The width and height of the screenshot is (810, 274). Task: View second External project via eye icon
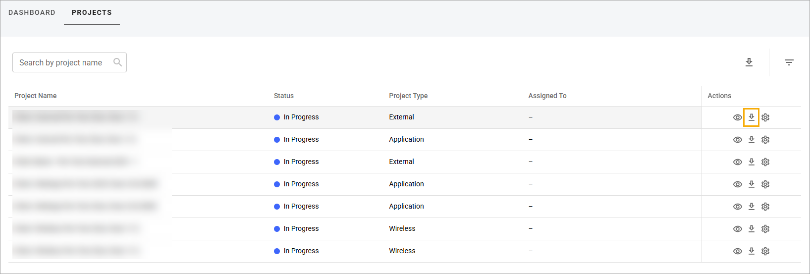pyautogui.click(x=738, y=162)
